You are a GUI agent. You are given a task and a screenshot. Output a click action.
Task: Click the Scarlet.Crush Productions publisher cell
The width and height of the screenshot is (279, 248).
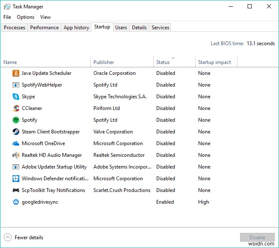pos(122,190)
